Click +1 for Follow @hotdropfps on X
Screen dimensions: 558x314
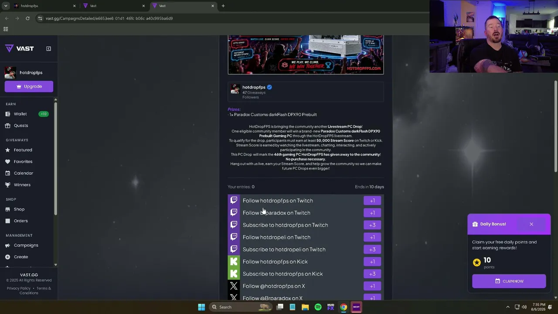point(372,286)
